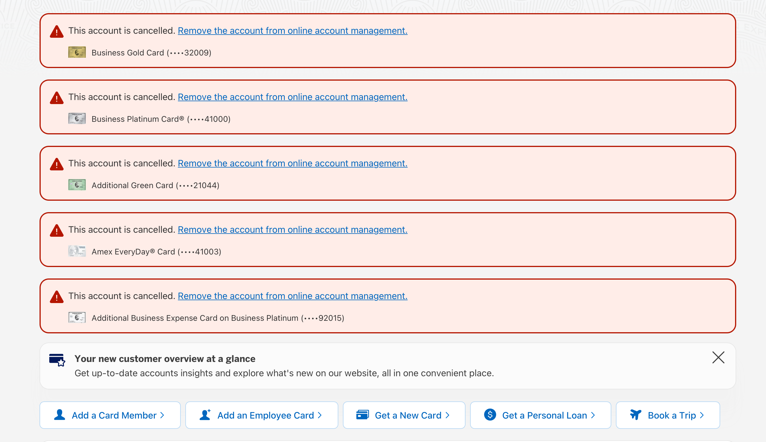Click the text "Business Gold Card (••••32009)"
Viewport: 766px width, 442px height.
(151, 53)
